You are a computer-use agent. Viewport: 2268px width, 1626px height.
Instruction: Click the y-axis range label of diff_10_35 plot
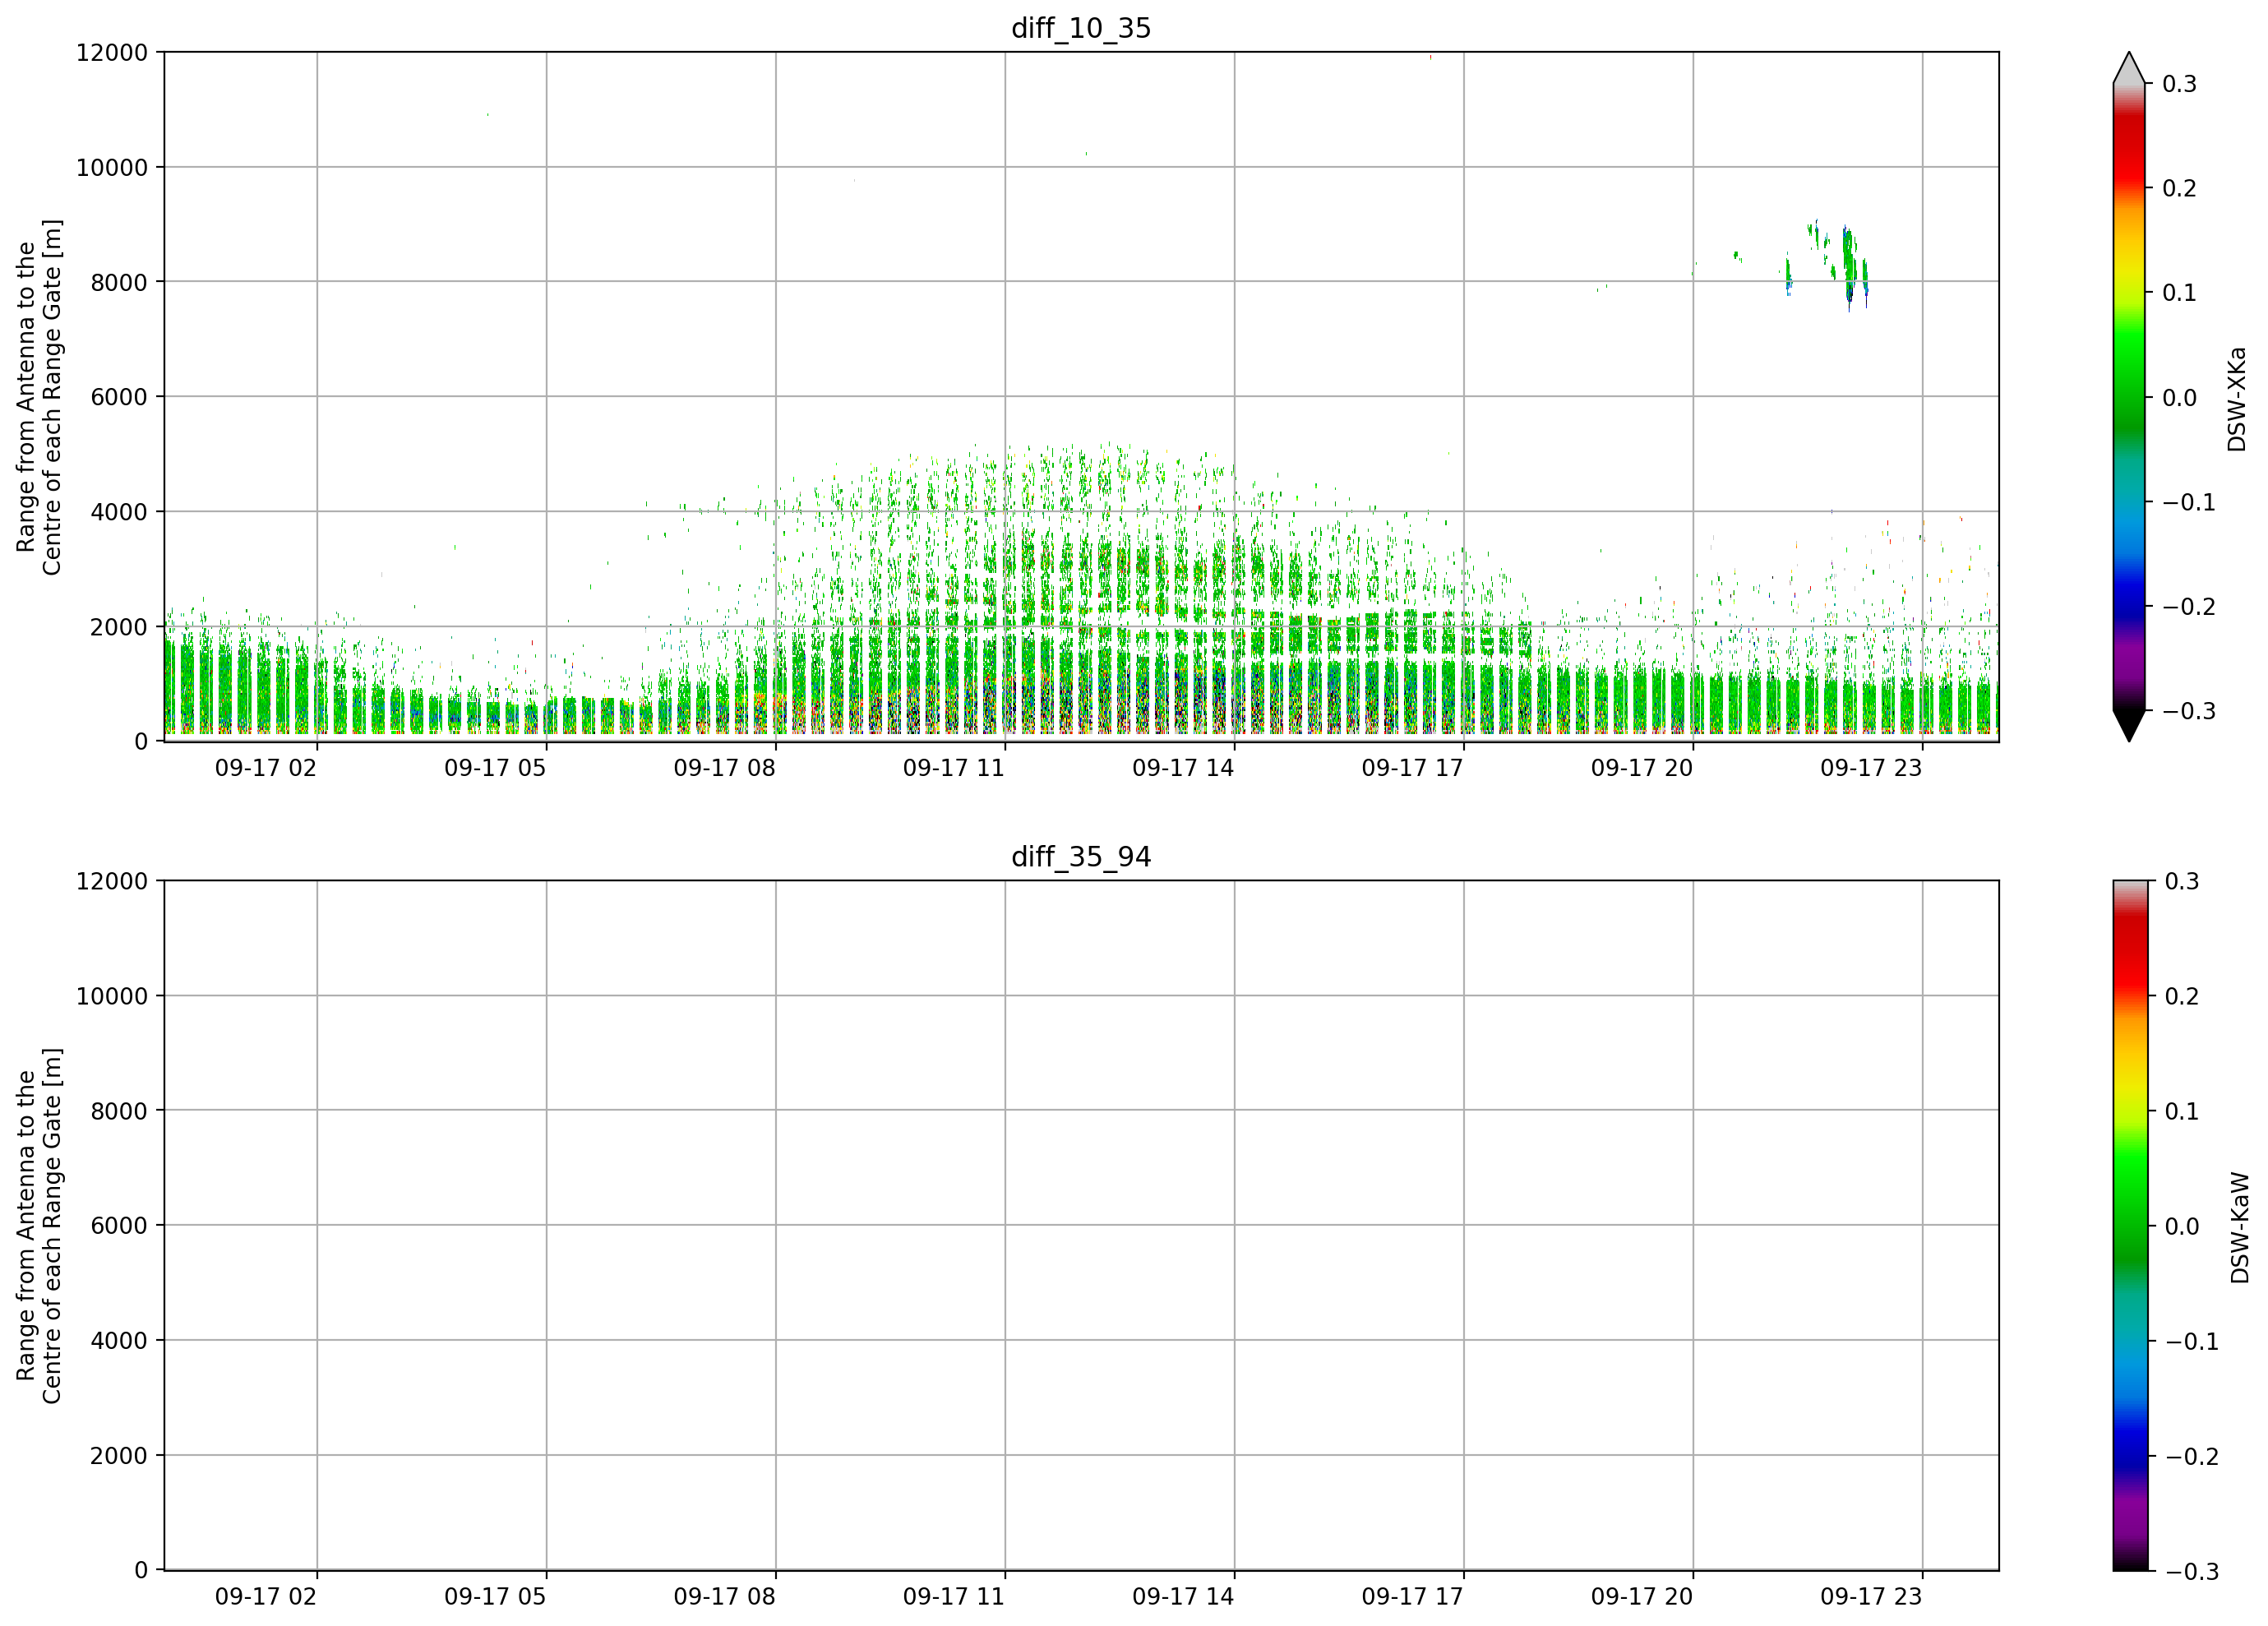tap(39, 397)
